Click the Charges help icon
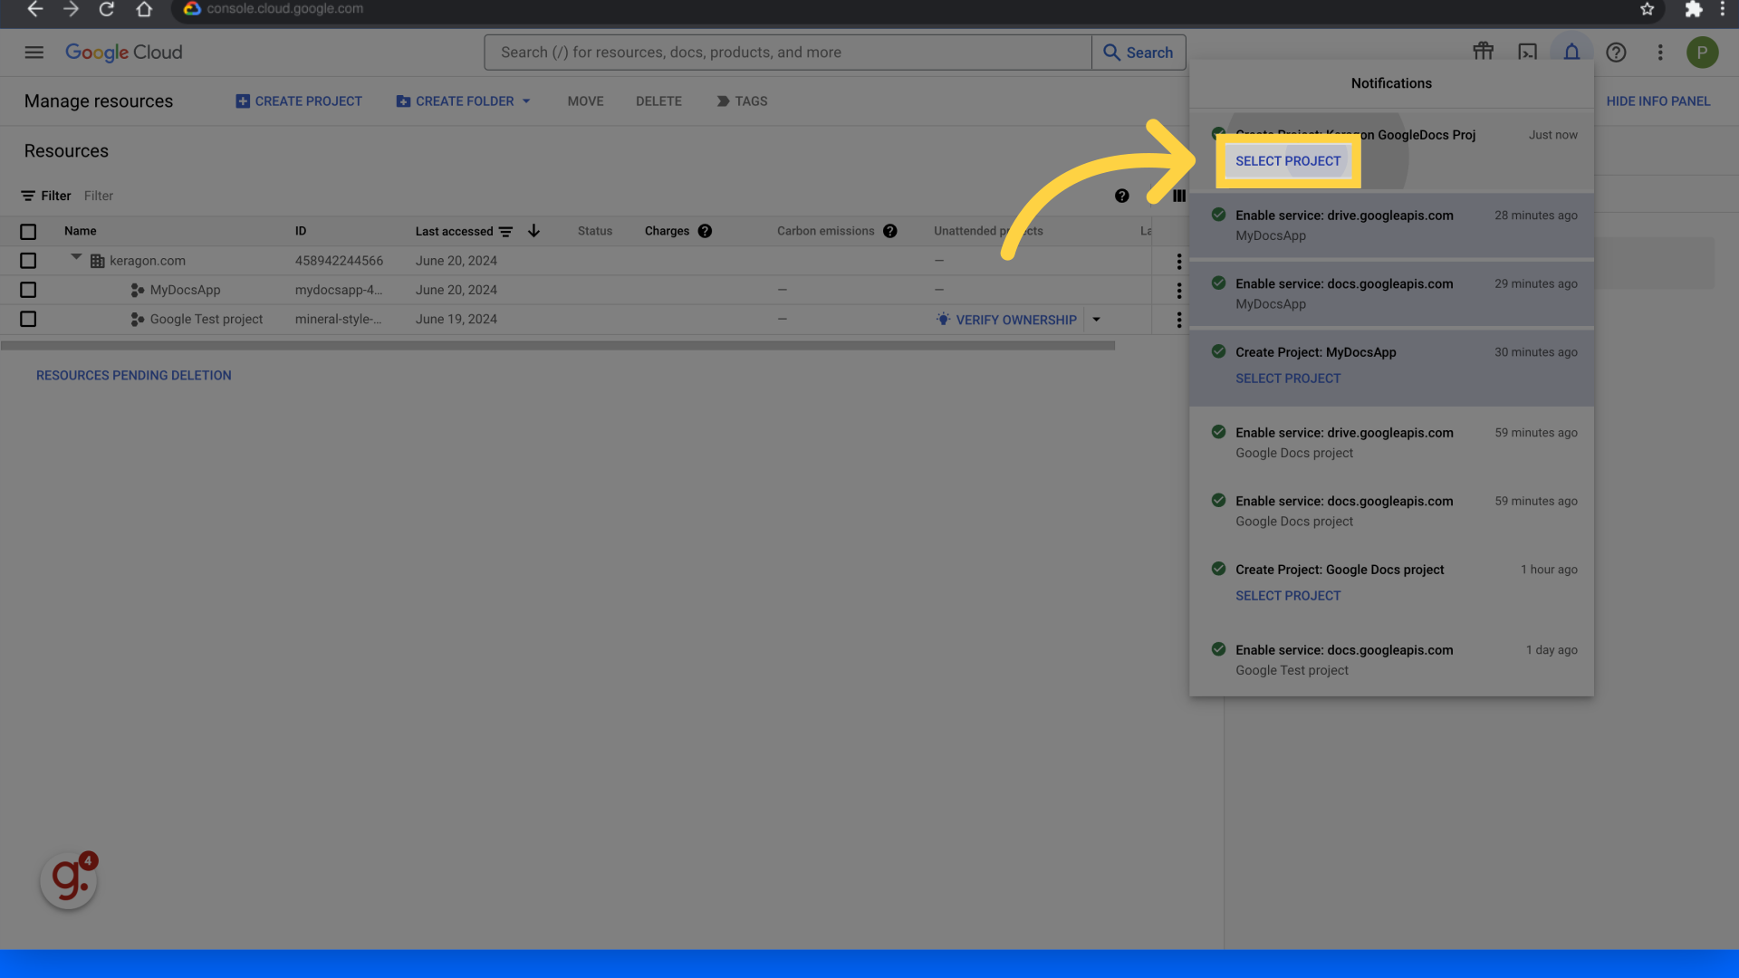1739x978 pixels. coord(705,231)
